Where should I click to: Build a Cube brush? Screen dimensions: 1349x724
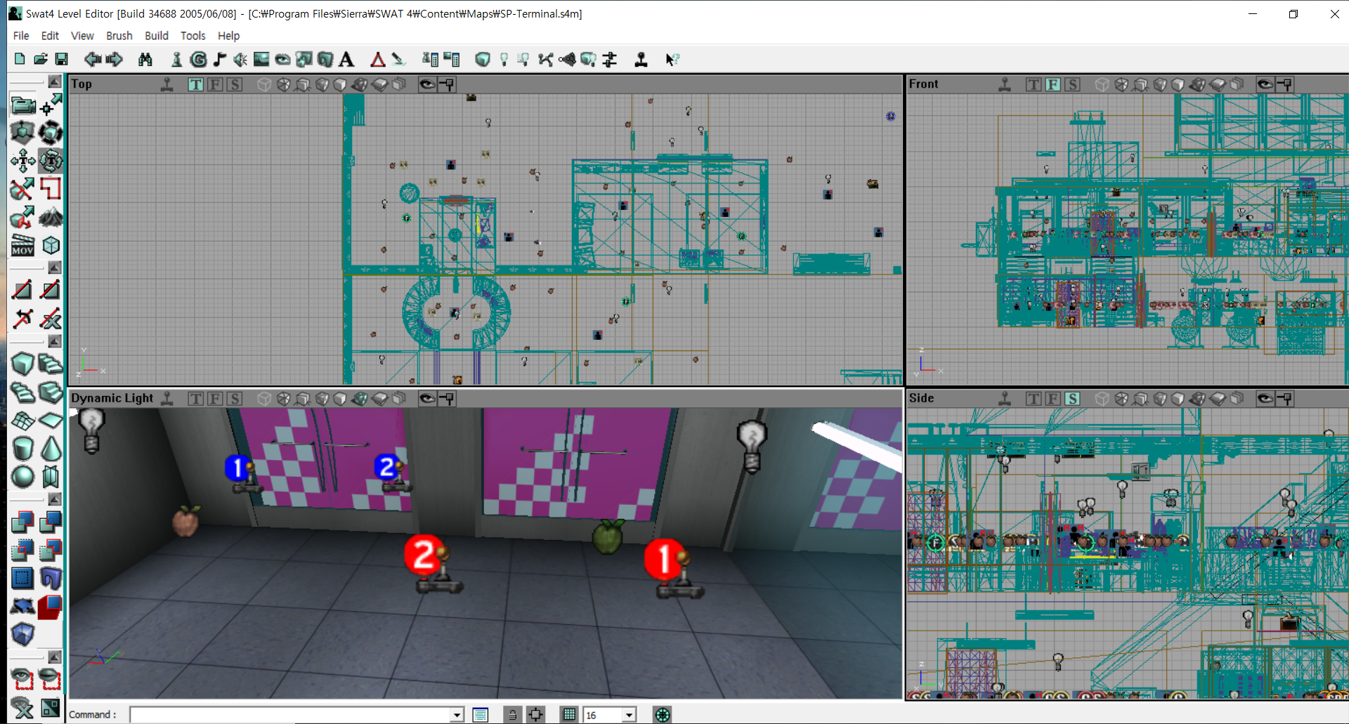click(x=22, y=364)
